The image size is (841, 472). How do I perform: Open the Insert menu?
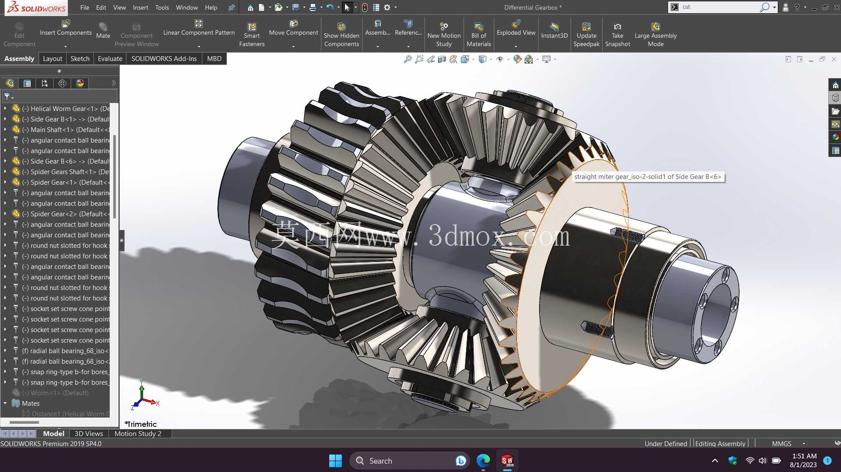140,7
